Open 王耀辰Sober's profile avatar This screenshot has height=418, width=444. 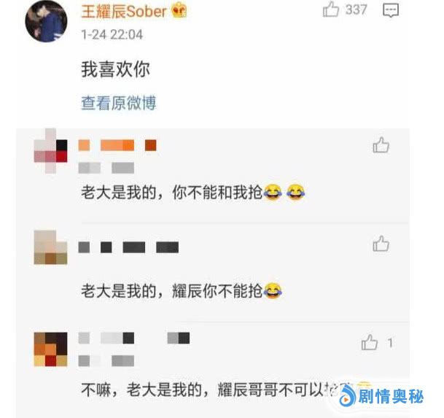click(46, 21)
